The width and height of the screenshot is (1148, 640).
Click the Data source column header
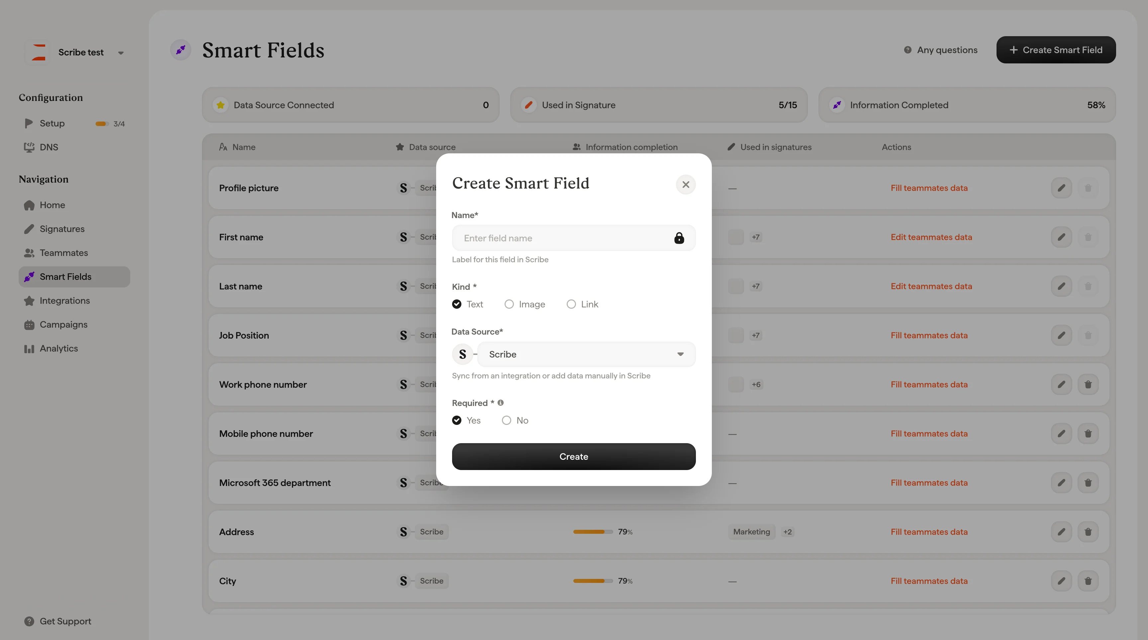pyautogui.click(x=426, y=147)
